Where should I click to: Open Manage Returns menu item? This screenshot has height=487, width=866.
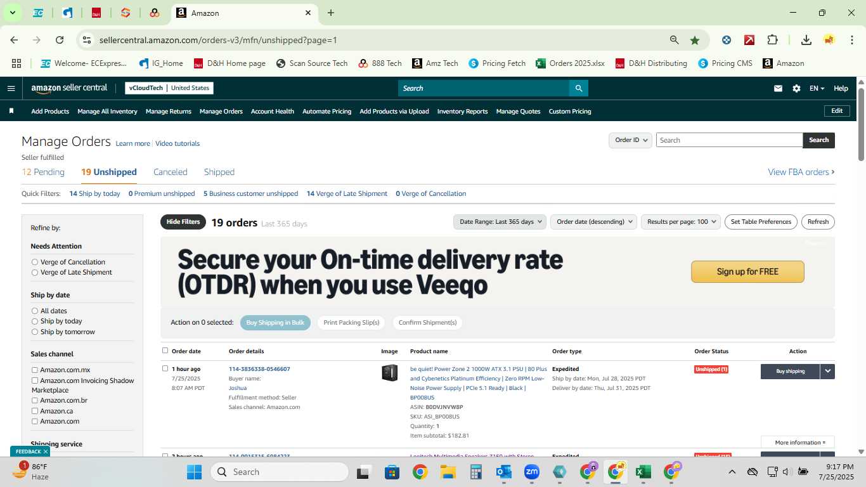[x=169, y=111]
